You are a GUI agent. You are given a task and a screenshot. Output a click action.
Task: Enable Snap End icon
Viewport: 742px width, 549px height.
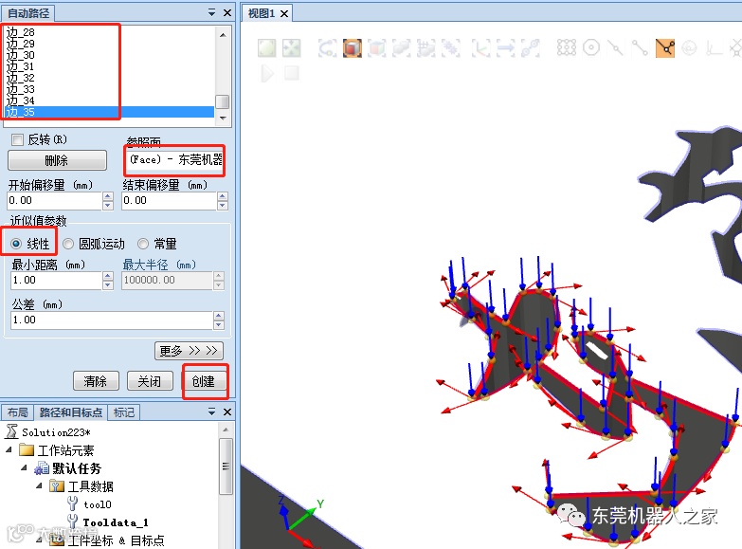point(641,47)
